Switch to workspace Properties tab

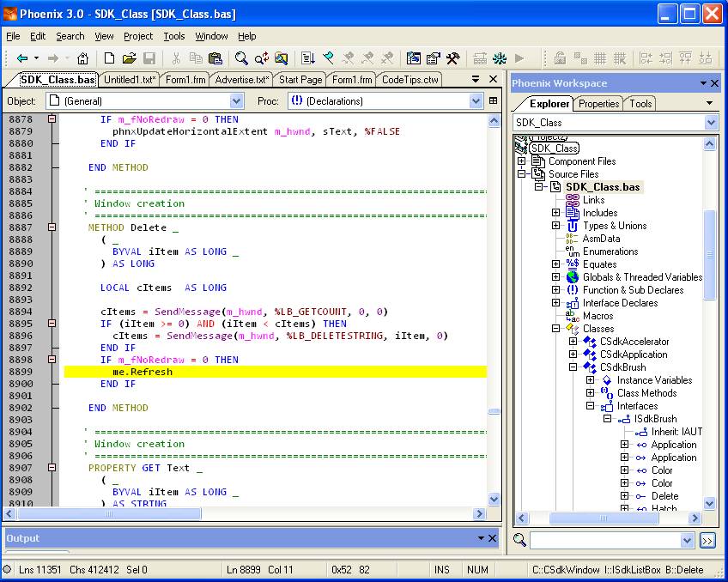click(598, 104)
